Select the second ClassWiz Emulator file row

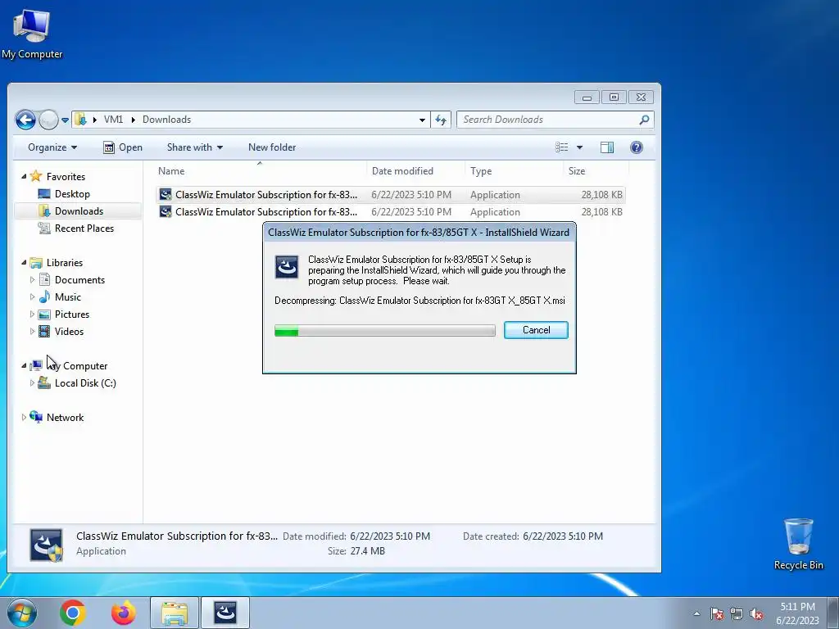[x=391, y=212]
